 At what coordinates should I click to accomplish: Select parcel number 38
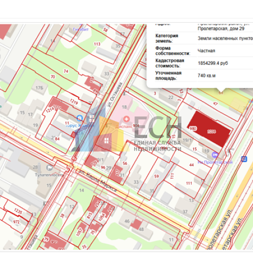point(62,216)
